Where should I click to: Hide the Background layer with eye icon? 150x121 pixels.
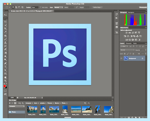[x=121, y=58]
